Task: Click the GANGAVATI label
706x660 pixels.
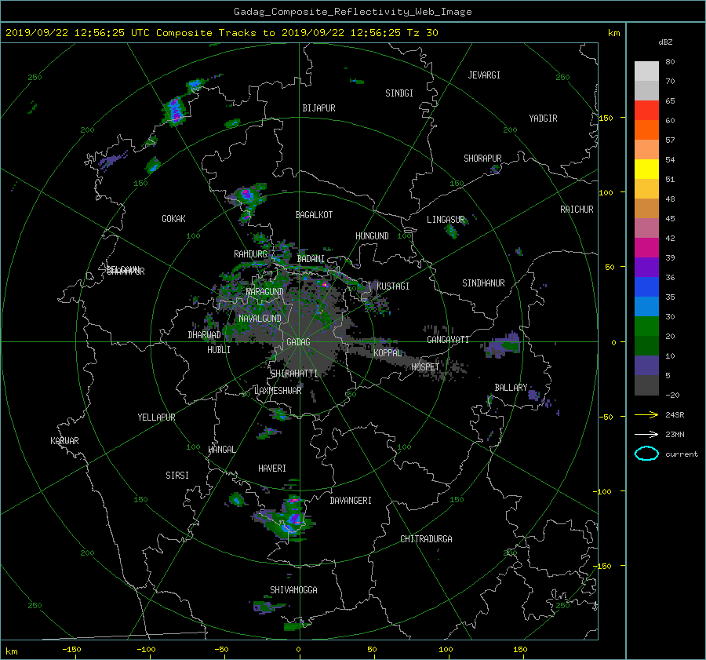Action: point(448,340)
